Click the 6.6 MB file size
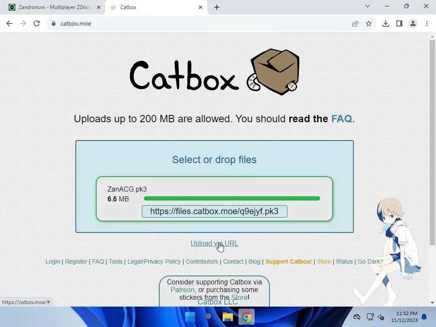436x327 pixels. (118, 199)
